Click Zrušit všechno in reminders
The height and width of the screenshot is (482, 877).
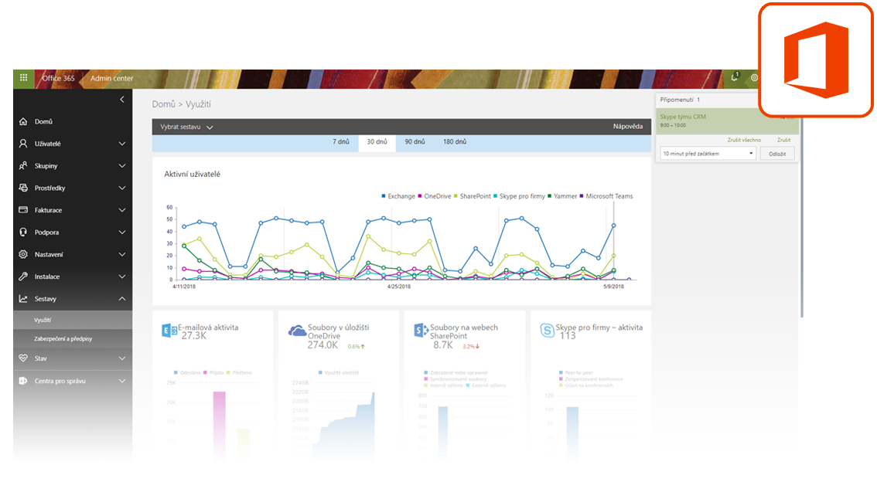pyautogui.click(x=744, y=140)
